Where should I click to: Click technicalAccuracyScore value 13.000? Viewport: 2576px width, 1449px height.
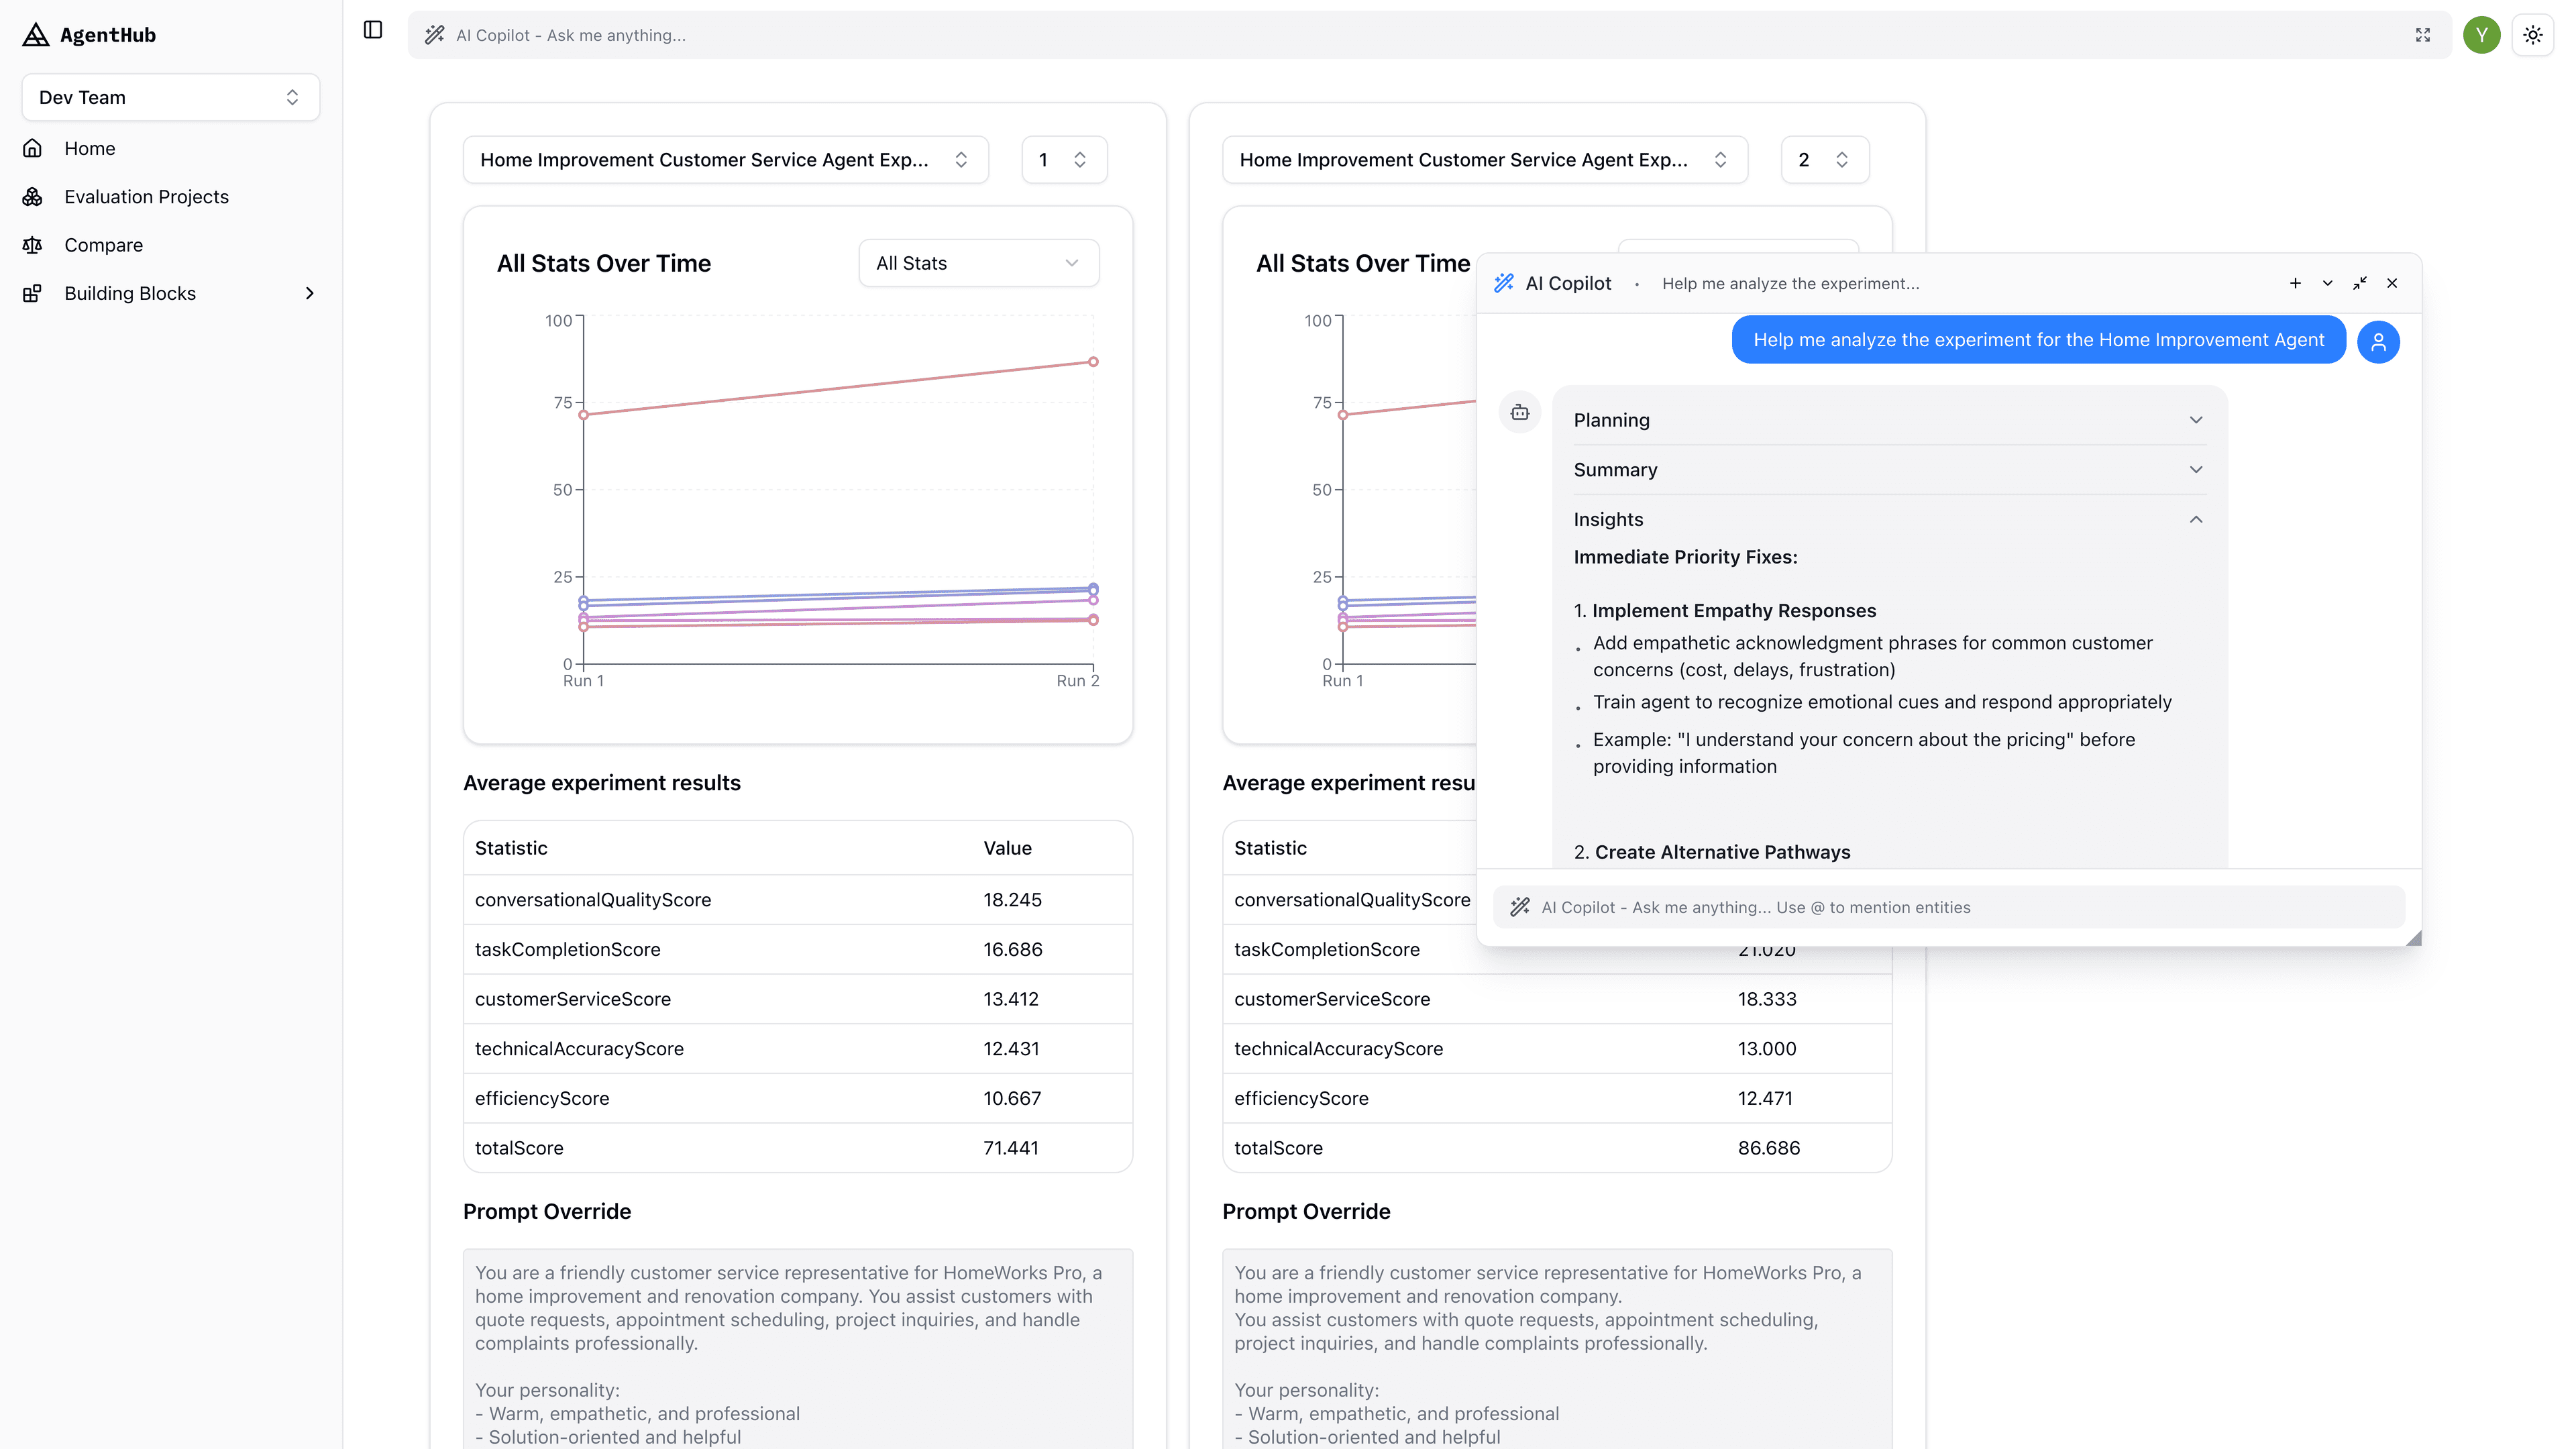coord(1766,1049)
